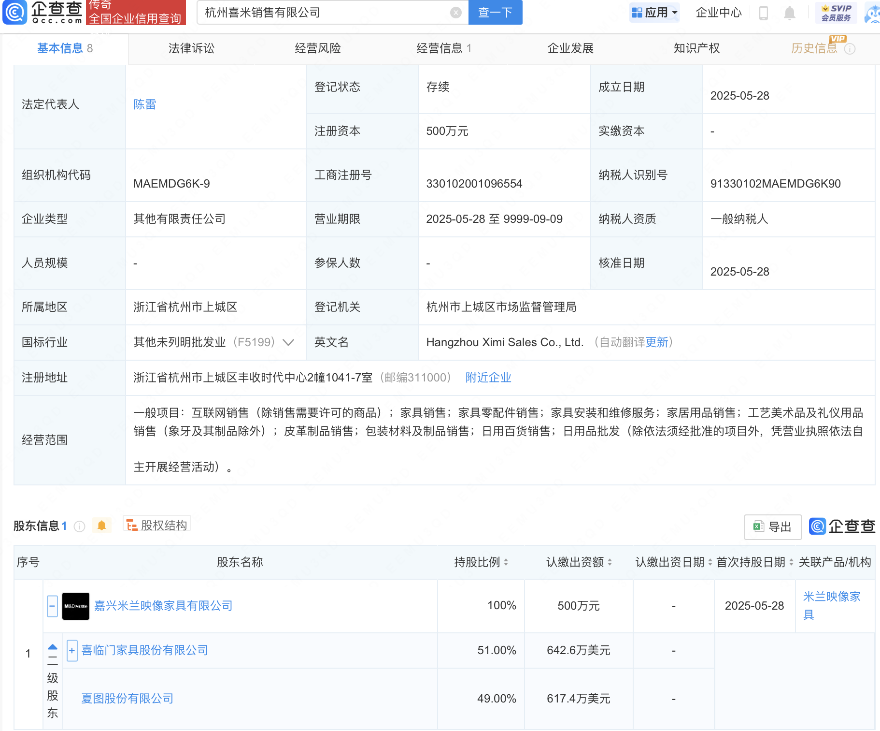This screenshot has width=880, height=731.
Task: Open the related product 米兰映像家具
Action: [832, 605]
